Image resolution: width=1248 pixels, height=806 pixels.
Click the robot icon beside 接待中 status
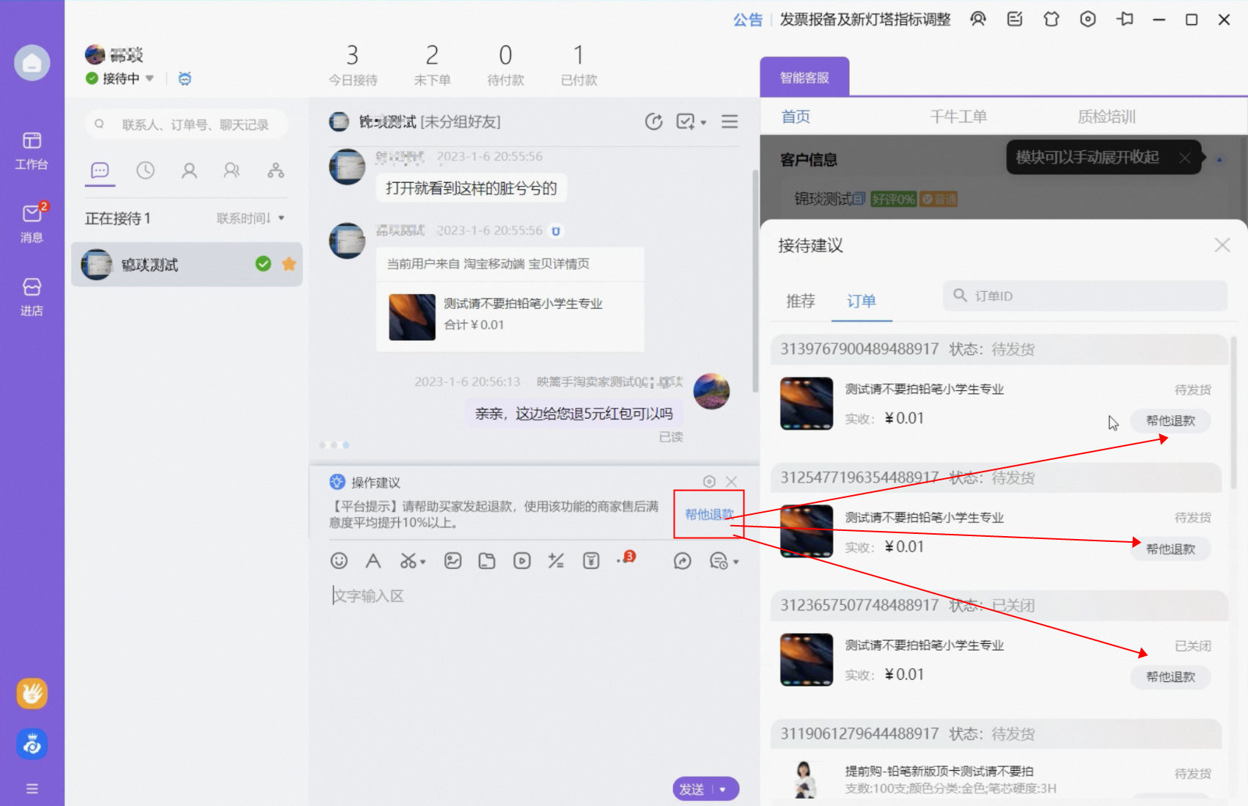point(185,78)
